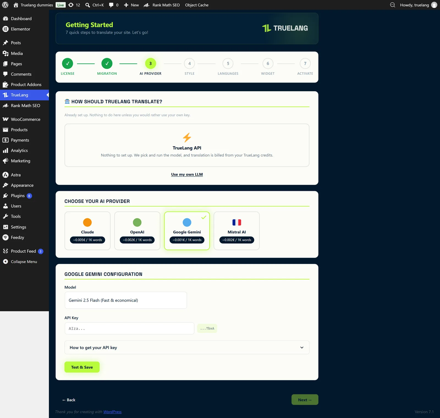Click the Plugins update count badge
The height and width of the screenshot is (418, 440).
pos(29,196)
